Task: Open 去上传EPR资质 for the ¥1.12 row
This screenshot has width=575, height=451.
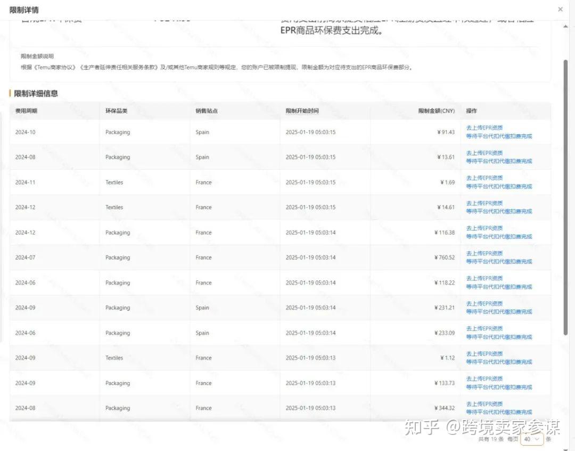Action: point(484,353)
